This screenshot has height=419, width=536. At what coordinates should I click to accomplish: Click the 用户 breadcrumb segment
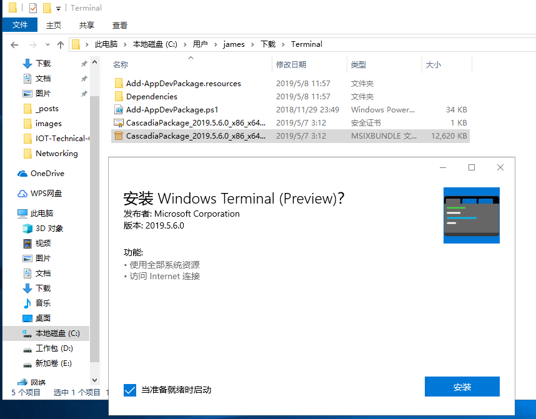click(200, 44)
